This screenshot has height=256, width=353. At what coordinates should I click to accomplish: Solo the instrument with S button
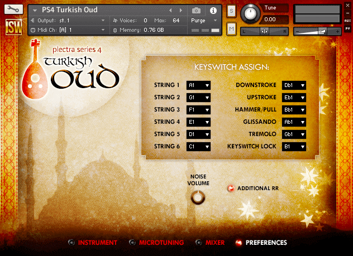coord(231,11)
